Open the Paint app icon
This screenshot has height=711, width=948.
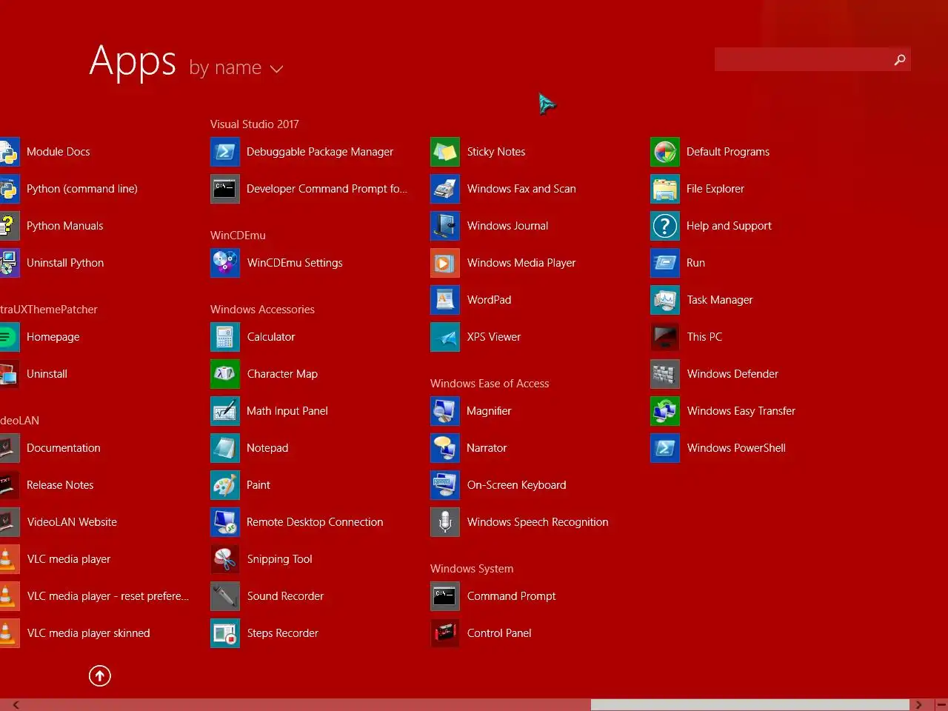225,485
